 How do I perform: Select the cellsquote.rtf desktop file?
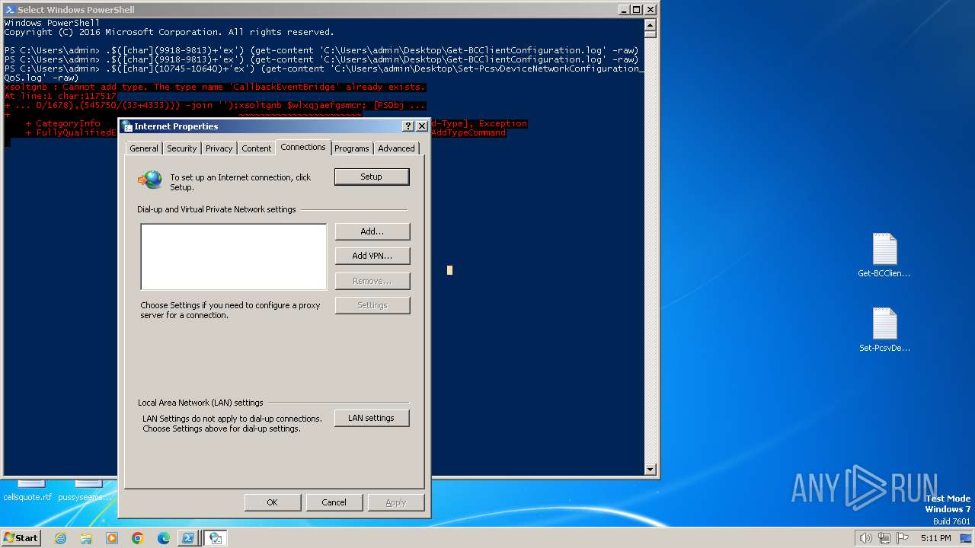click(28, 491)
